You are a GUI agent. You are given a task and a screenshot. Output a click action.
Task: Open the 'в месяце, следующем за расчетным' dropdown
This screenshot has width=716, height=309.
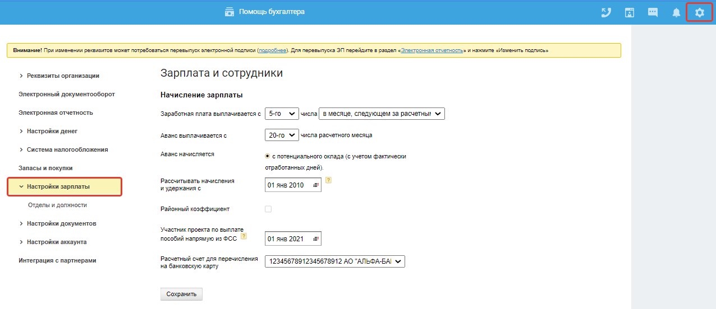click(x=382, y=114)
